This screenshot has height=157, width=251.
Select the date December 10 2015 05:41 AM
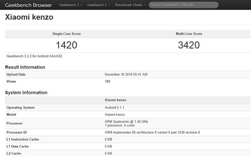126,74
